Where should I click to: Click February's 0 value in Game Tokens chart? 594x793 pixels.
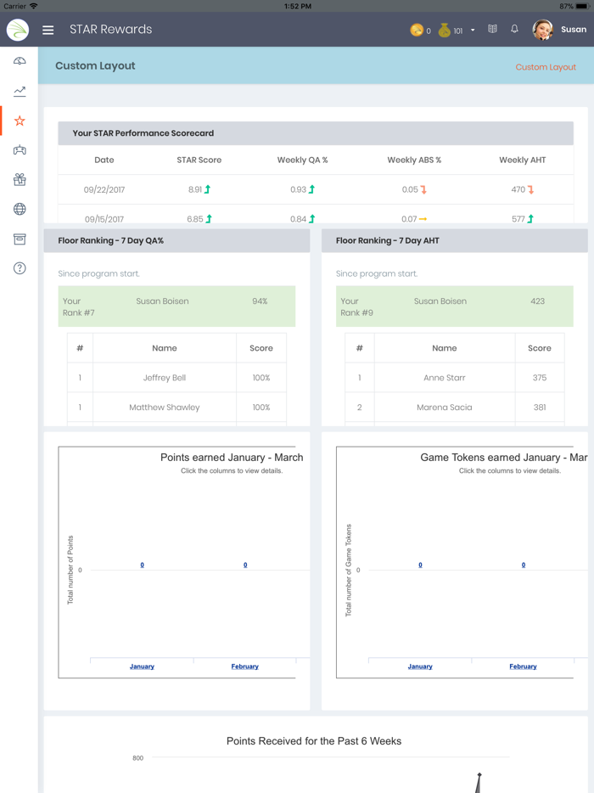(524, 565)
